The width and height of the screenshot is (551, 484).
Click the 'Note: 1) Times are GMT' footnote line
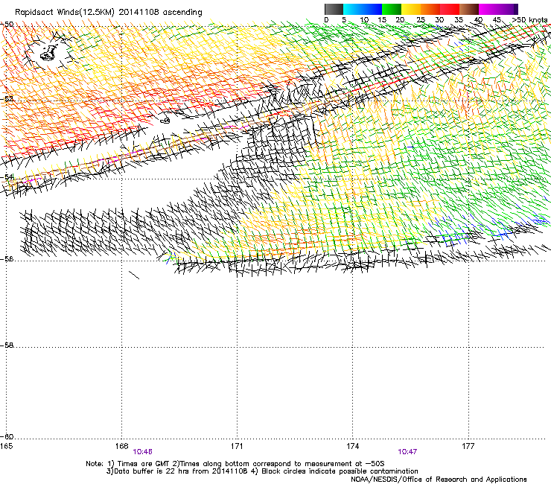tap(235, 464)
